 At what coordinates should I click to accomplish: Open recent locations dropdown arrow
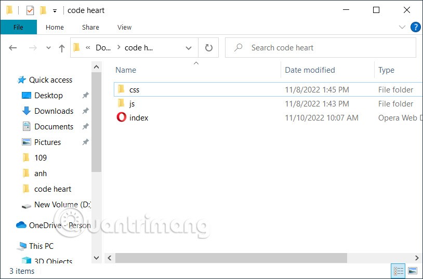pos(49,48)
